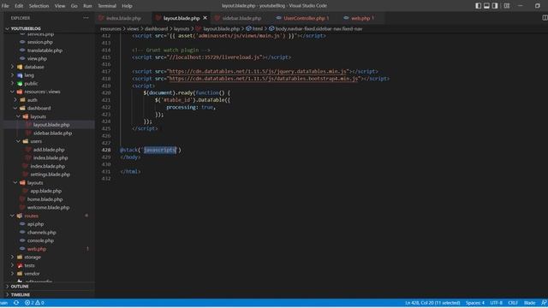This screenshot has height=308, width=548.
Task: Open customize layout icon
Action: 506,6
